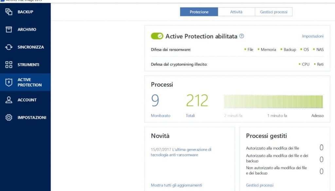Click the 'Processi' card heading
The width and height of the screenshot is (335, 191).
[162, 85]
